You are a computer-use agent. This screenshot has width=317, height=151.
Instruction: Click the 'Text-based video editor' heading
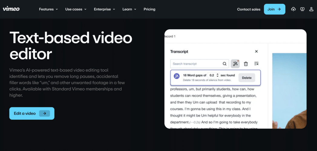click(71, 46)
